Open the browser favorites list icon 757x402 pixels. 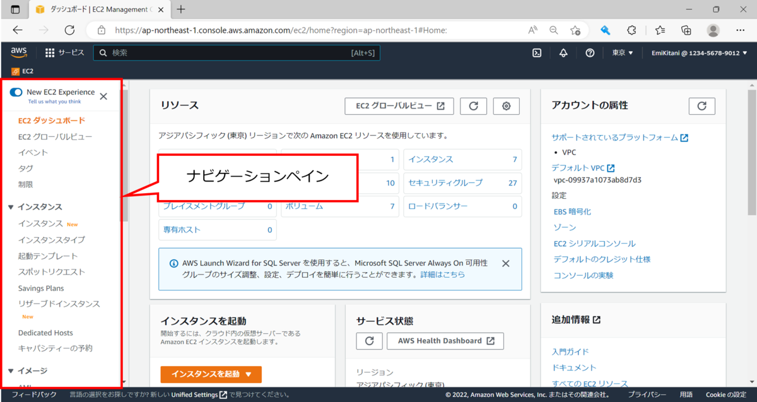[x=660, y=30]
